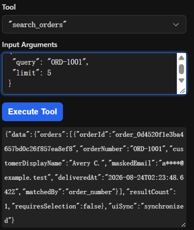Click the scrollbar down arrow in Input Arguments
Viewport: 194px width, 230px height.
[x=182, y=80]
